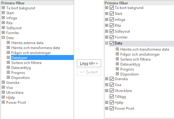Expand the Datatyper group plus icon
The image size is (174, 119).
pos(8,57)
